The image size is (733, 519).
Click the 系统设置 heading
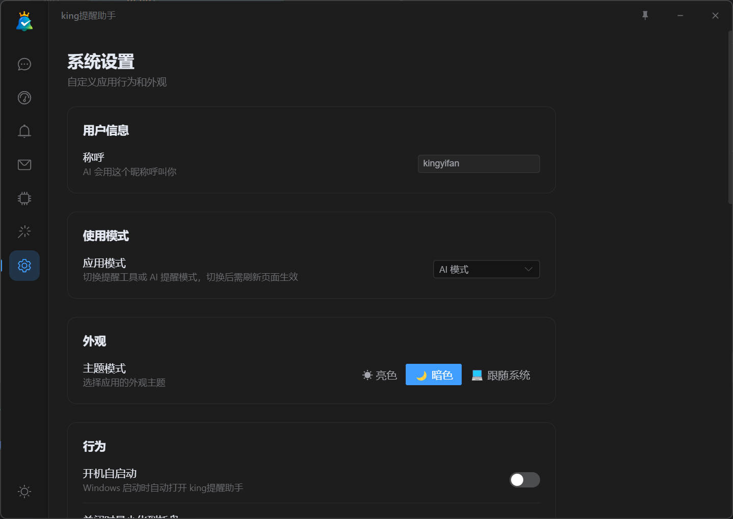(101, 62)
